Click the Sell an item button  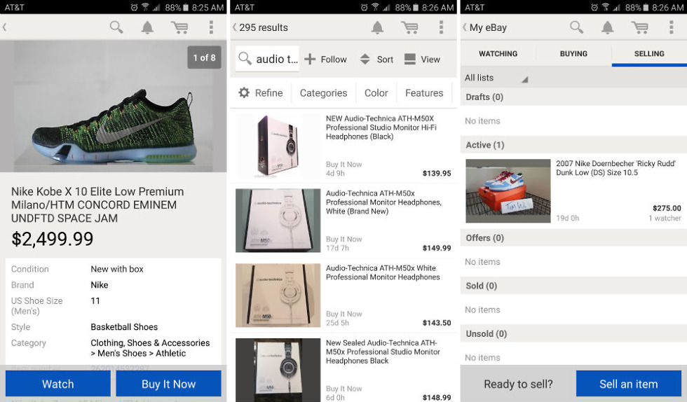[x=628, y=384]
